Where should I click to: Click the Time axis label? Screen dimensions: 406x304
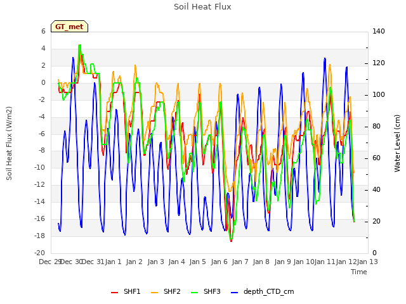tap(359, 272)
